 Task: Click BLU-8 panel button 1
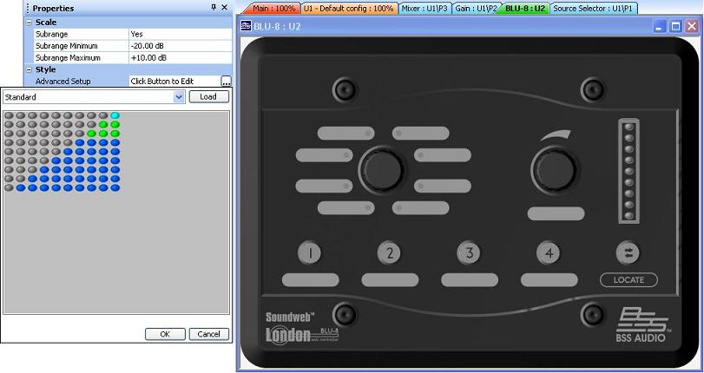310,252
